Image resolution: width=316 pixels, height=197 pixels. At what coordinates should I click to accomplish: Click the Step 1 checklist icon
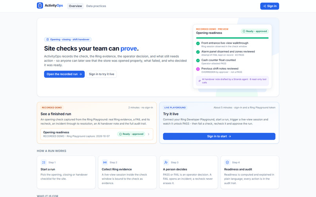(44, 162)
